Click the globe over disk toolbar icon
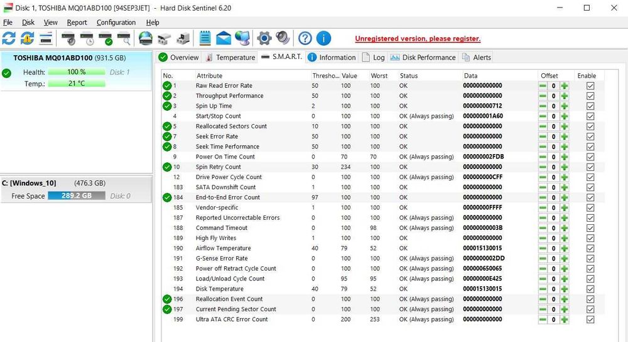The width and height of the screenshot is (628, 342). point(146,38)
